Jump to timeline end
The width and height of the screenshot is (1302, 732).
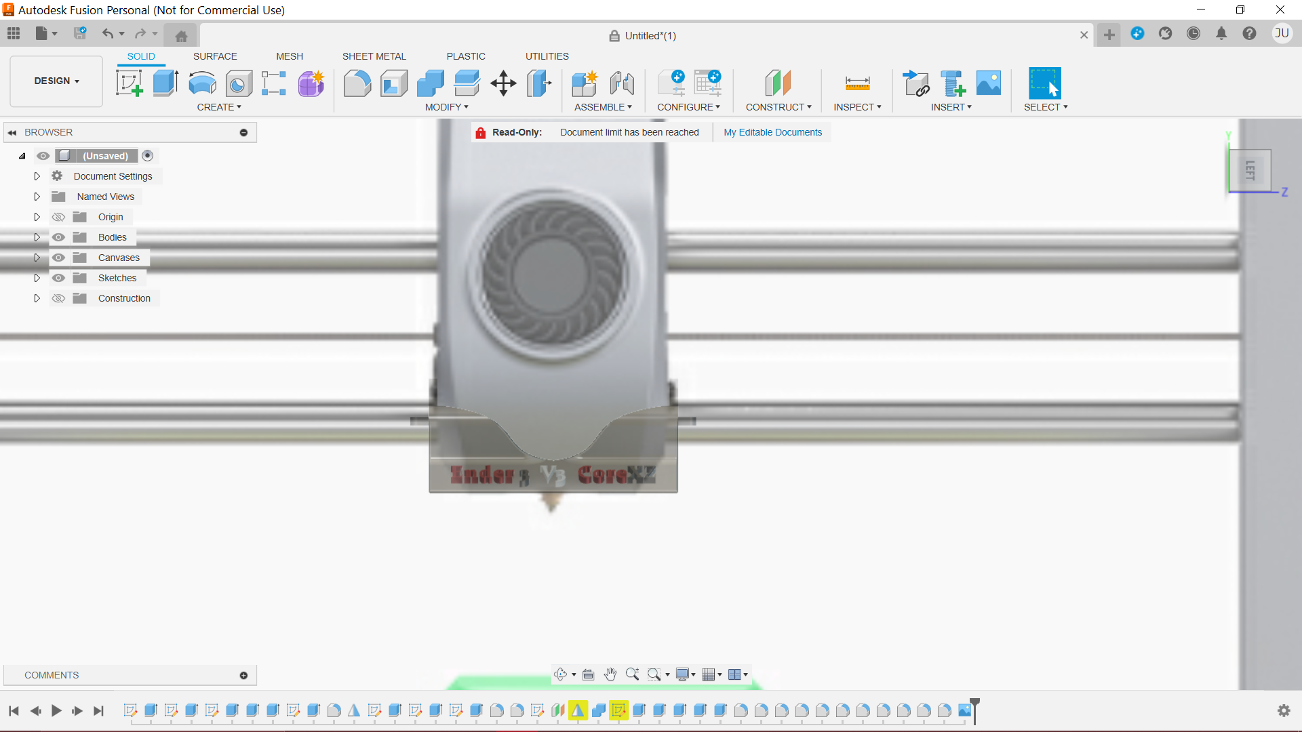(99, 710)
